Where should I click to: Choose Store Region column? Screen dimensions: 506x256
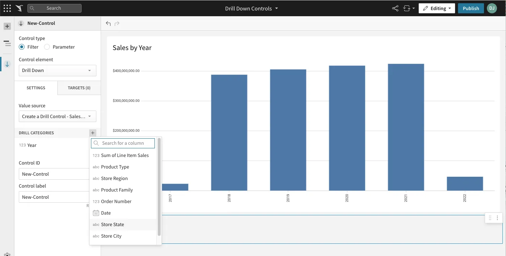tap(123, 179)
